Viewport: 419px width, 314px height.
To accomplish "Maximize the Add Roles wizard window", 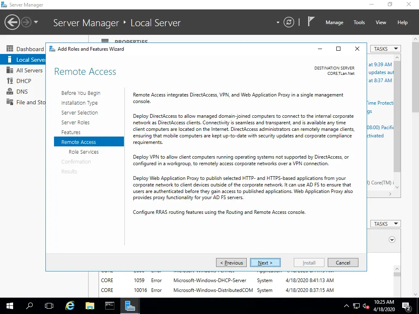I will pos(338,49).
